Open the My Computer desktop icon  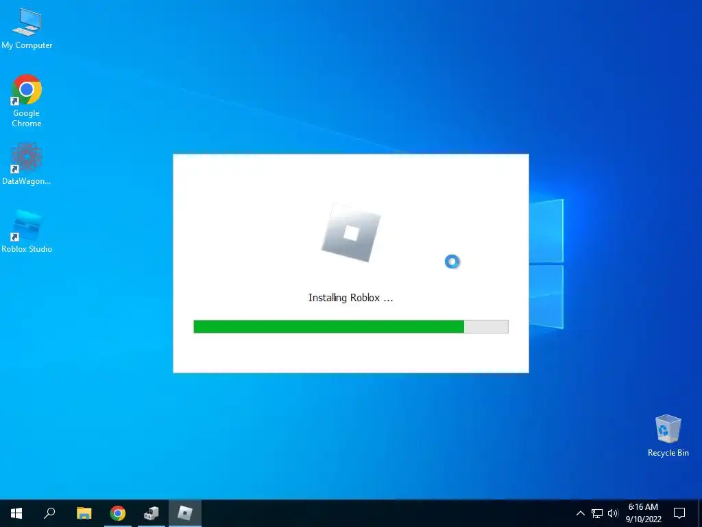[27, 28]
